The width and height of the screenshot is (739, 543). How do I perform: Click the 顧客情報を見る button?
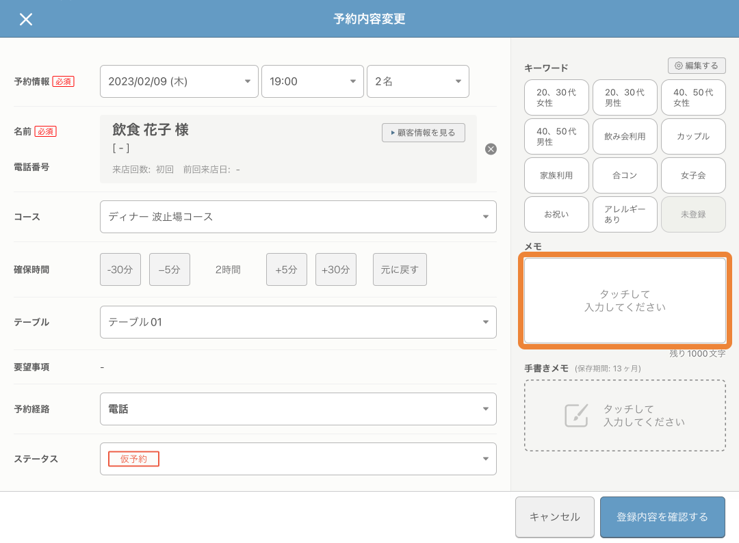[x=423, y=133]
